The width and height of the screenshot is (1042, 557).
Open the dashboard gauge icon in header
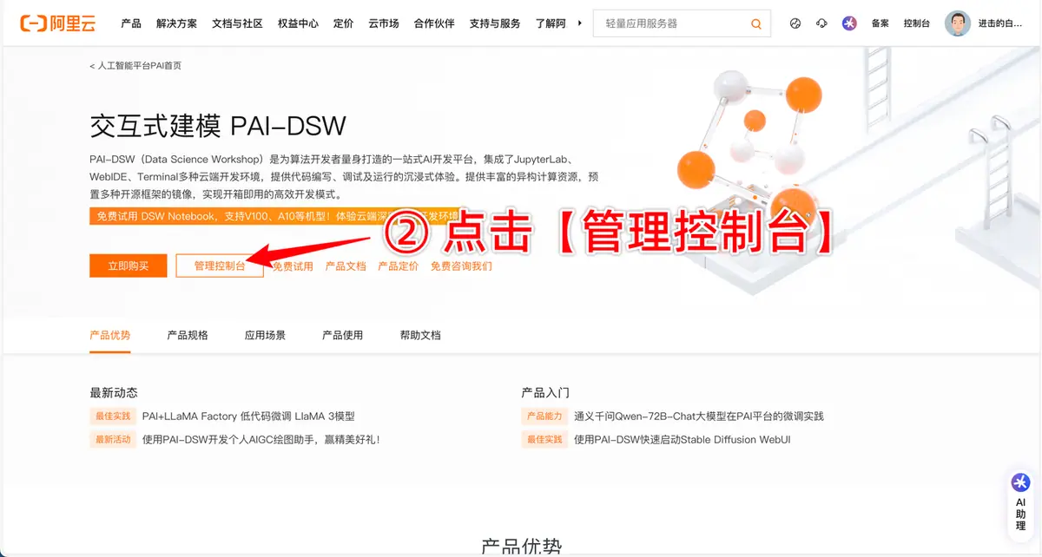[795, 23]
